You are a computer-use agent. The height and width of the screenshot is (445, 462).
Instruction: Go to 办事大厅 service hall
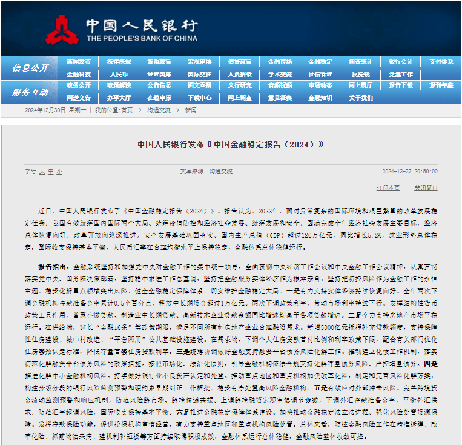[119, 98]
